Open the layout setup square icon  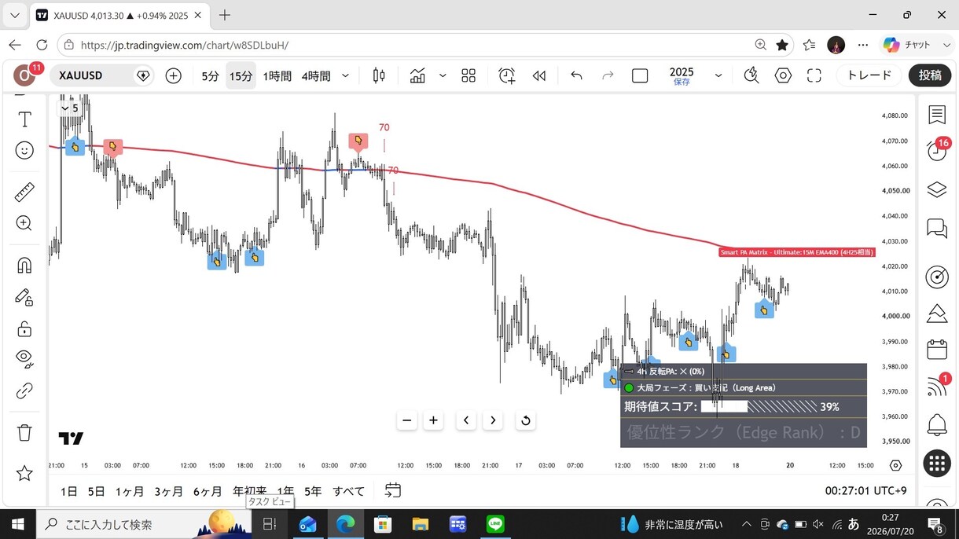(x=640, y=75)
